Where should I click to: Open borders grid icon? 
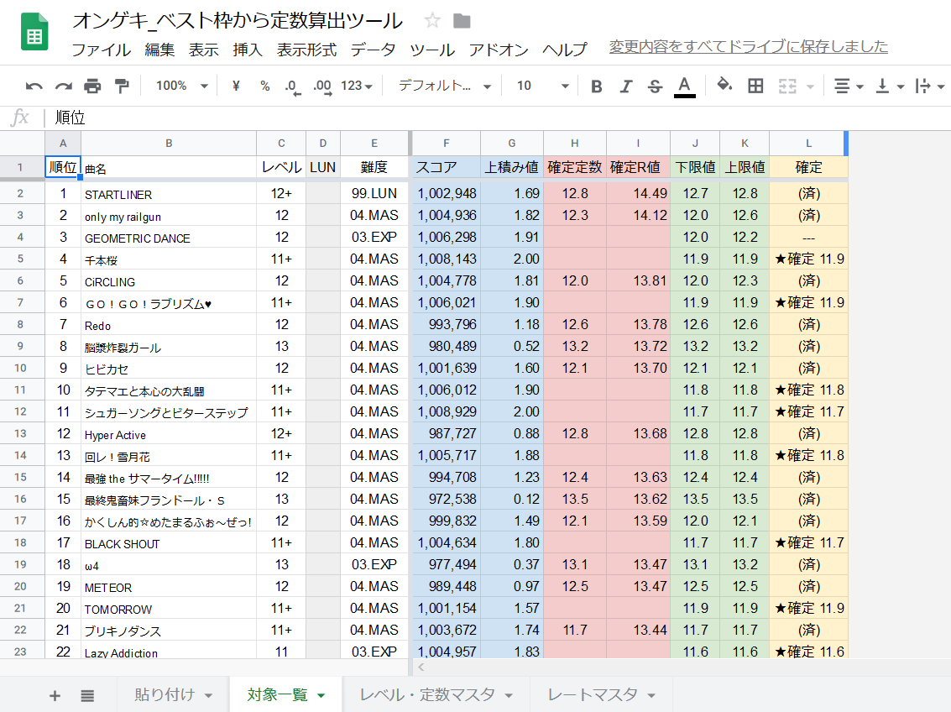pos(755,86)
